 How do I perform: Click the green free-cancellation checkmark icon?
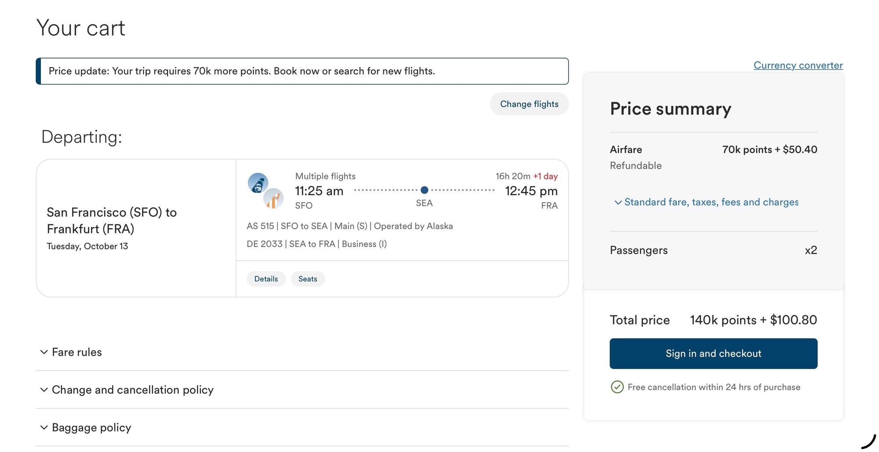[617, 387]
